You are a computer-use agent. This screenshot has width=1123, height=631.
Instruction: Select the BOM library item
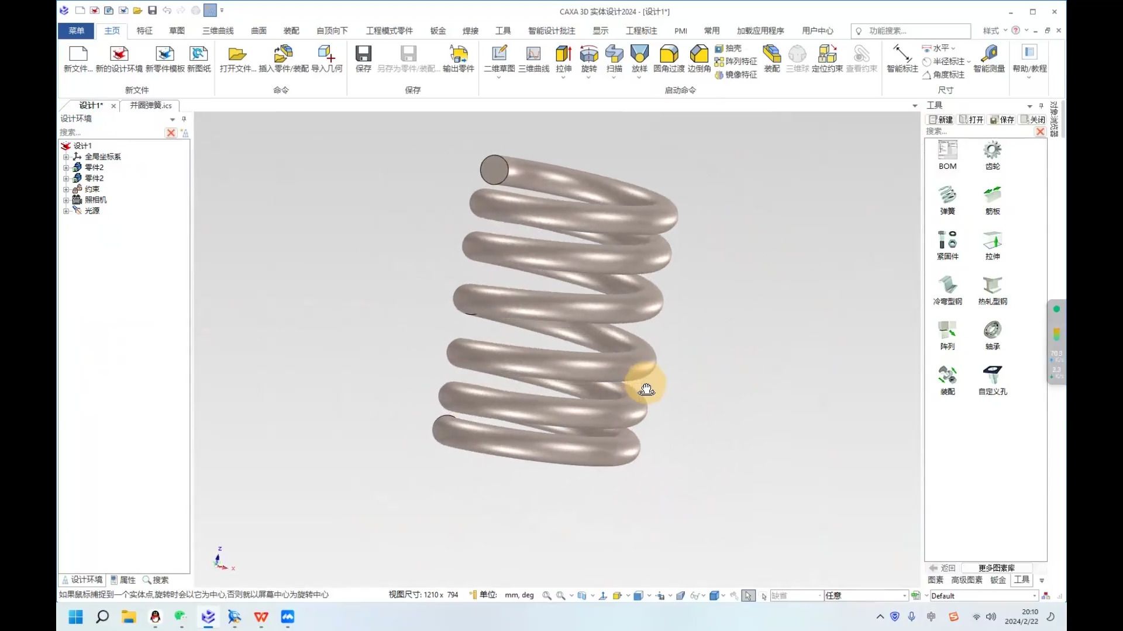coord(948,155)
